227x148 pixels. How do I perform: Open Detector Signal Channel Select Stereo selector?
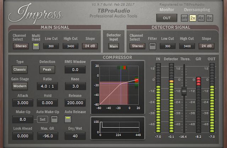(x=137, y=46)
